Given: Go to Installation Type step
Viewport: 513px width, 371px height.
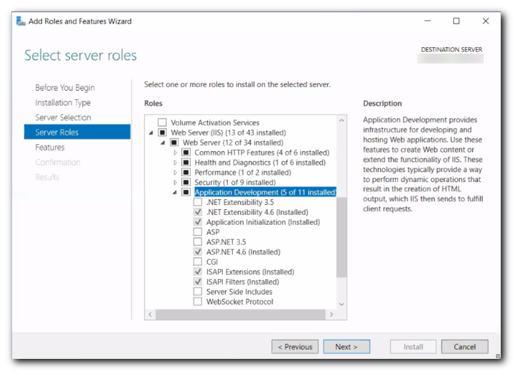Looking at the screenshot, I should 63,103.
